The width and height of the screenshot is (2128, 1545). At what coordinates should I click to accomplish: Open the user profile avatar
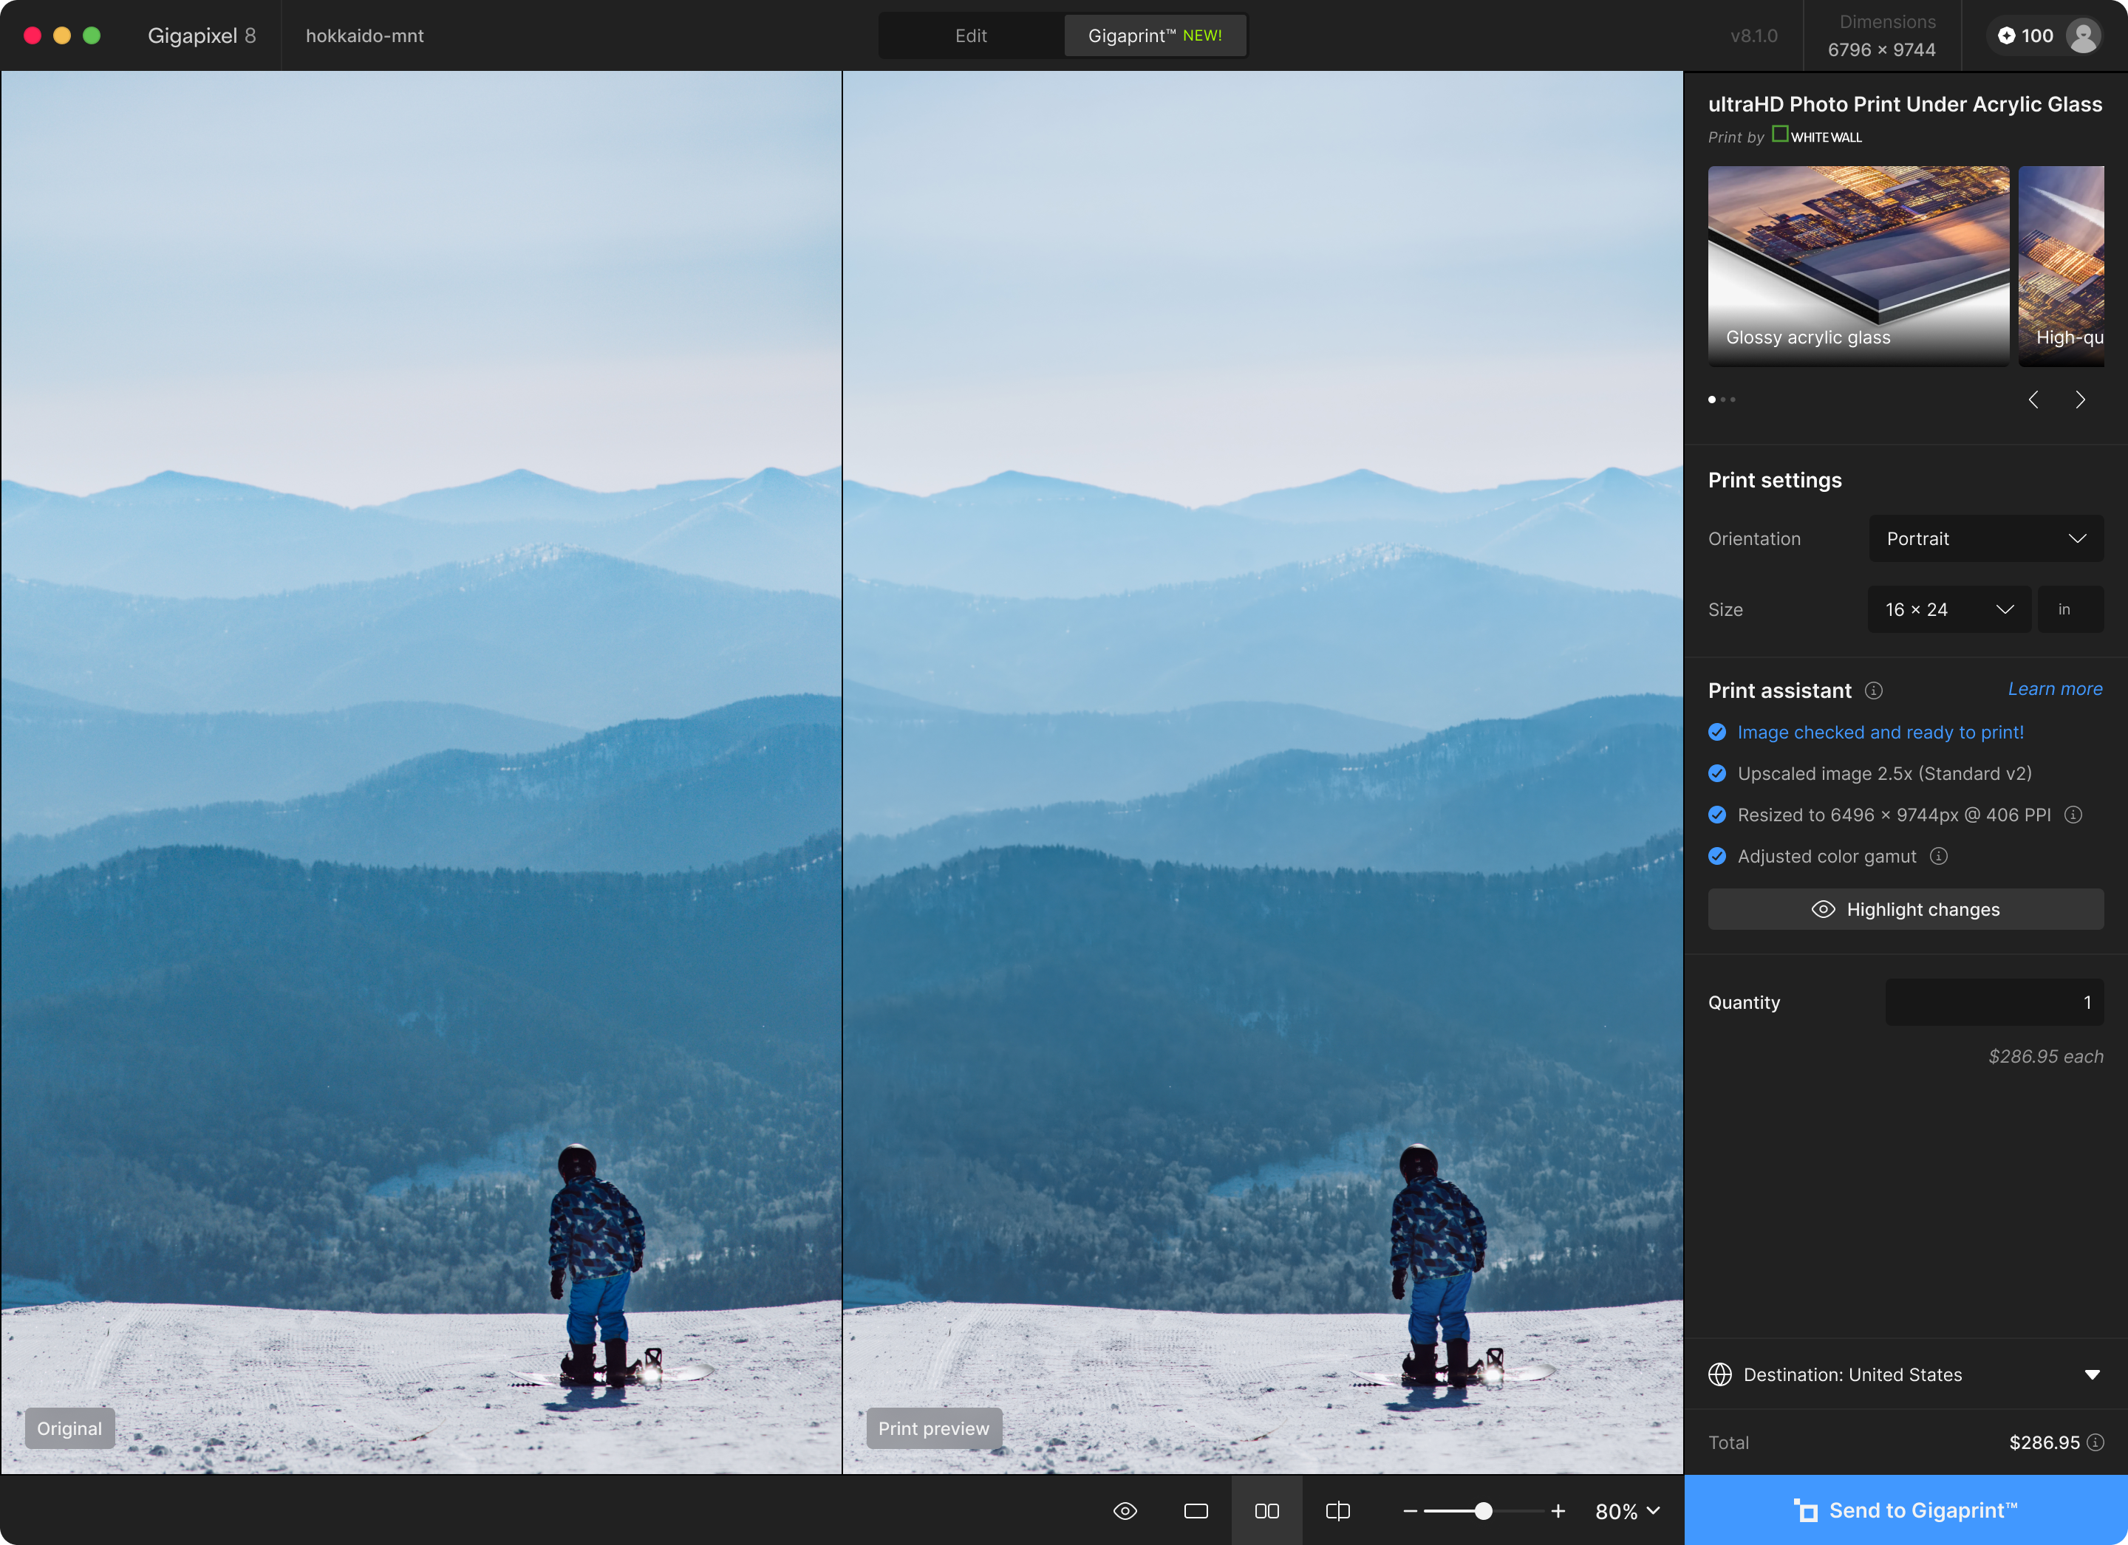pyautogui.click(x=2084, y=35)
